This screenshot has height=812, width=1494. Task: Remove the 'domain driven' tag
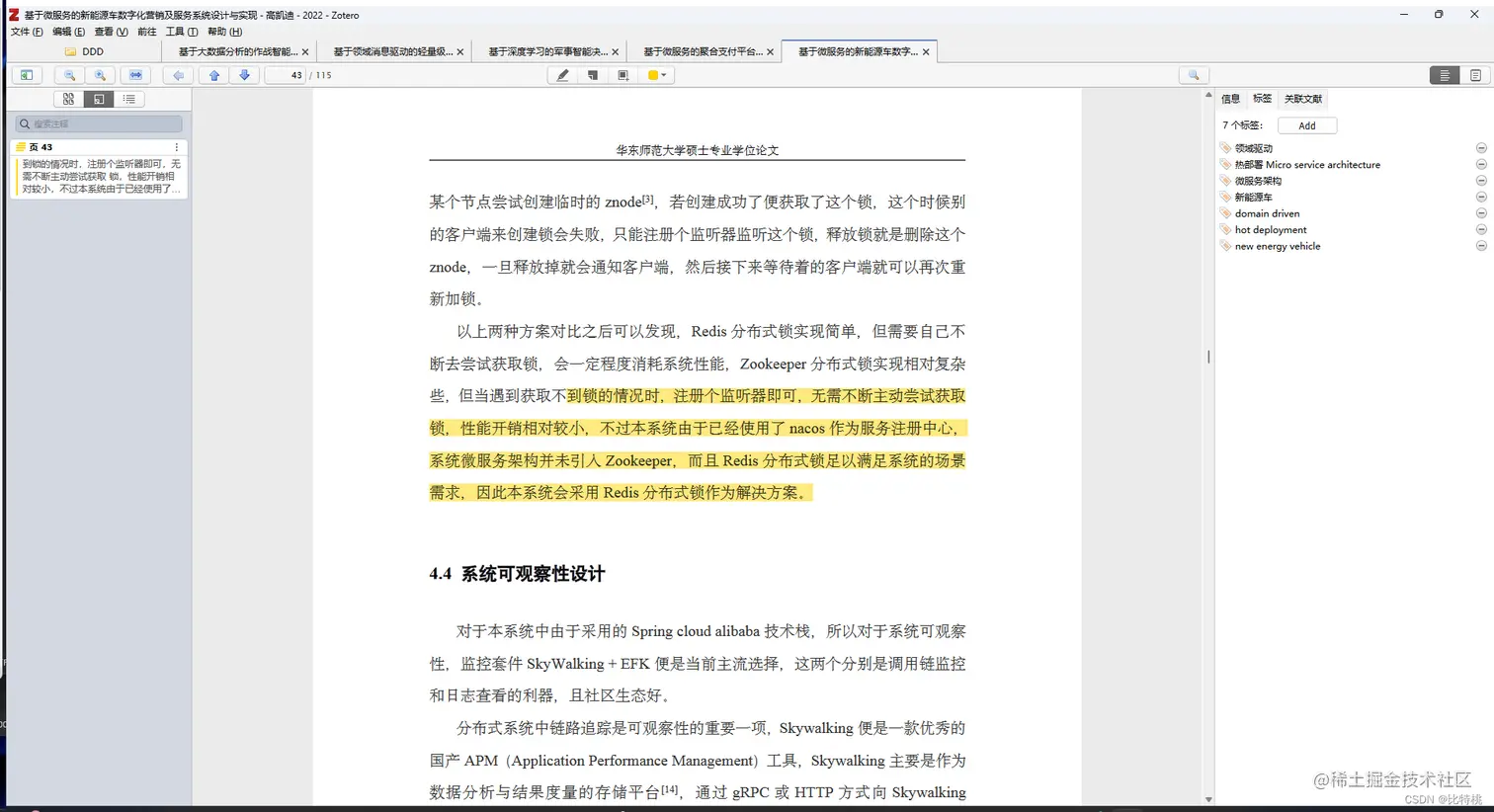[1479, 212]
